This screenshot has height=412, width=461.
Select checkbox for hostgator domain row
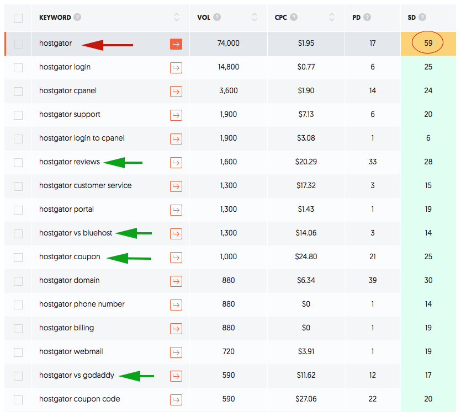point(18,281)
